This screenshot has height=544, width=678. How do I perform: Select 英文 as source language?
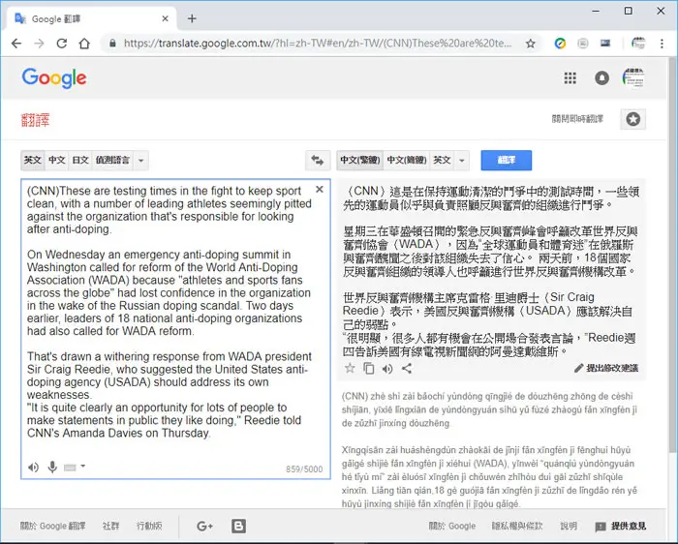[x=32, y=161]
